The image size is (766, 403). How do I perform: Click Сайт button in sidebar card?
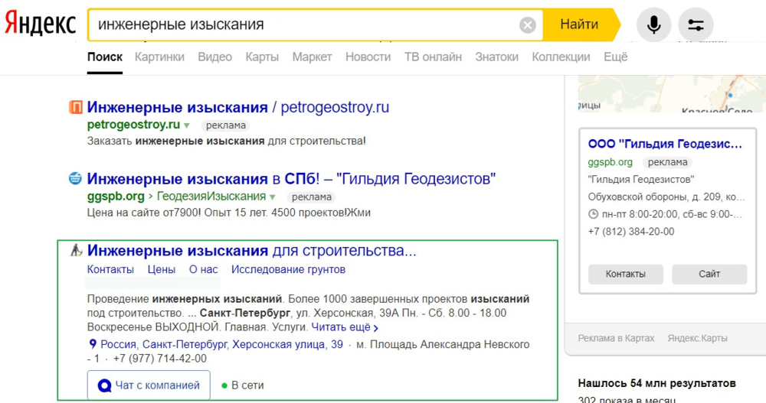pos(709,275)
